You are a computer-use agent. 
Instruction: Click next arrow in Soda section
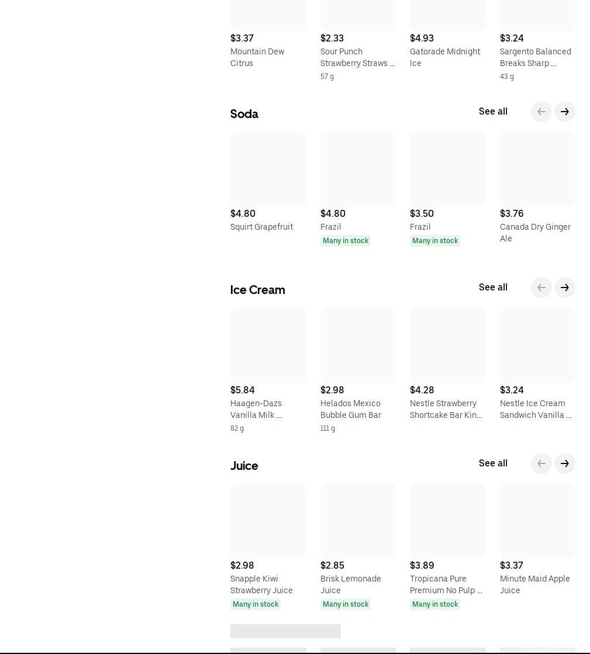(564, 112)
